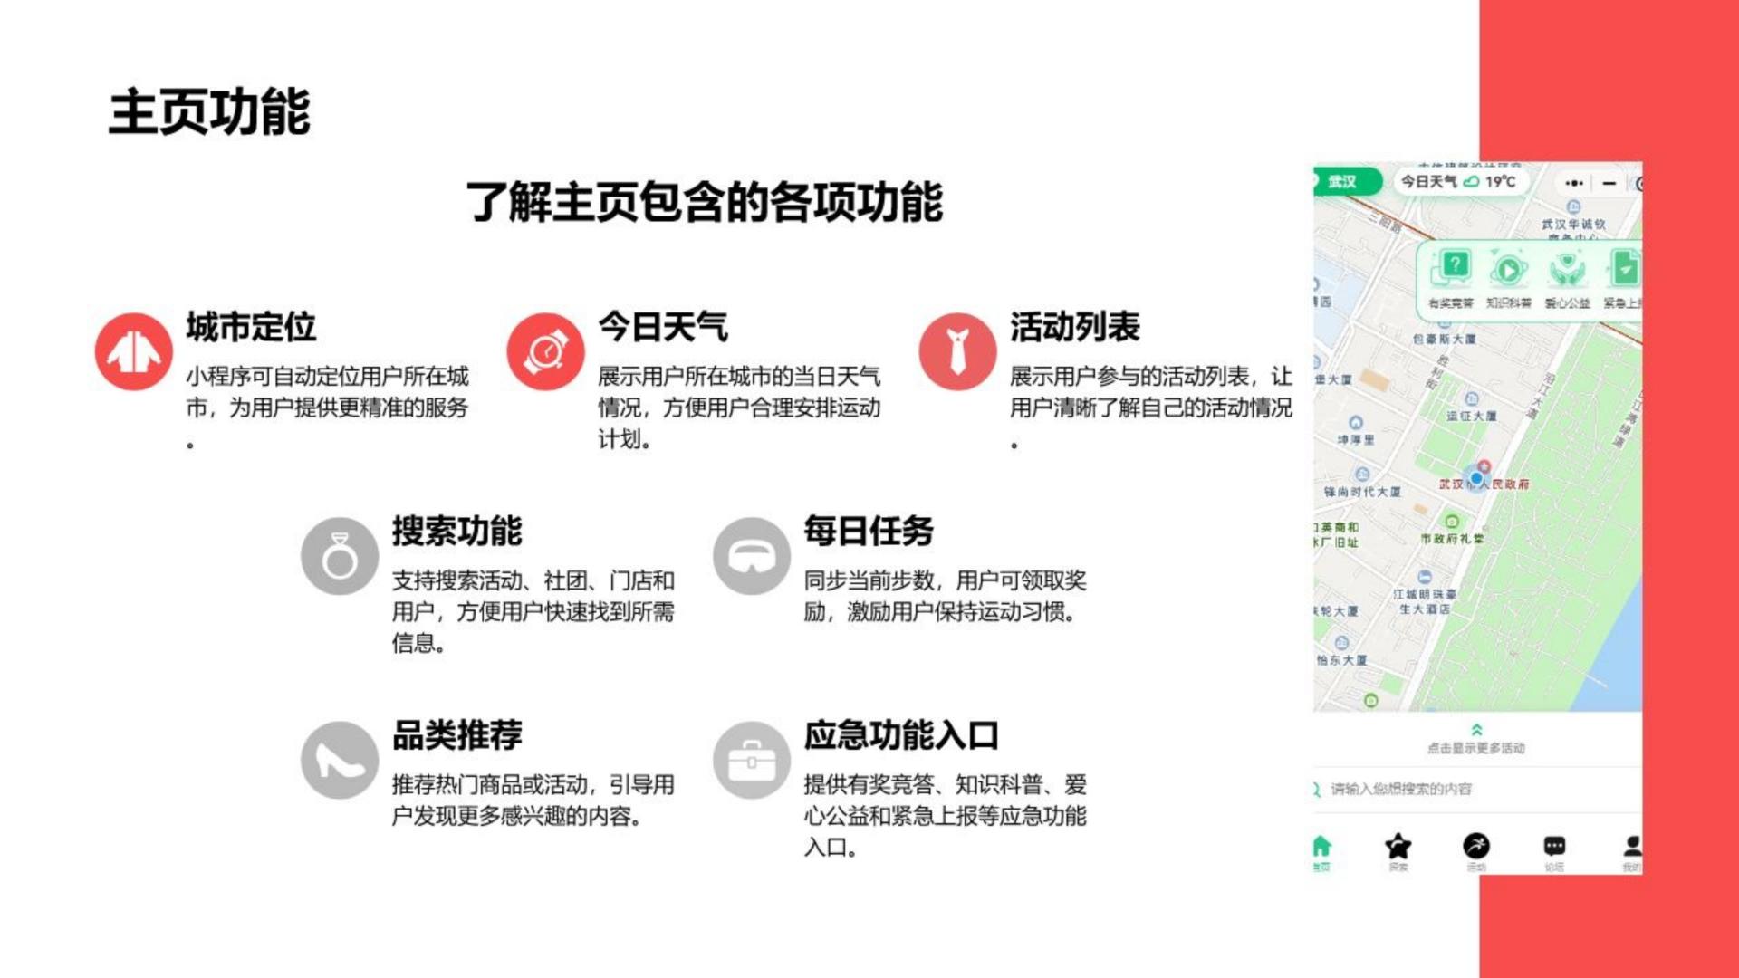Click the gray ring 搜索功能 icon

340,556
